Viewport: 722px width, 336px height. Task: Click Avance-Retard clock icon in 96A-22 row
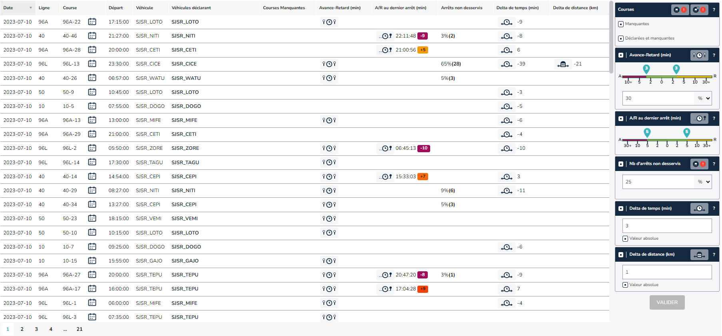(329, 22)
